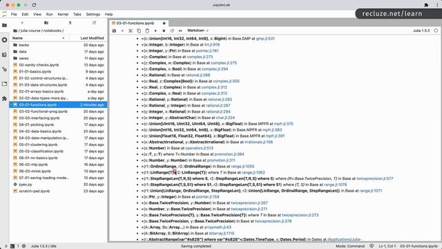Click Julia 1.5.3 kernel name in toolbar
Screen dimensions: 442x249
(421, 30)
